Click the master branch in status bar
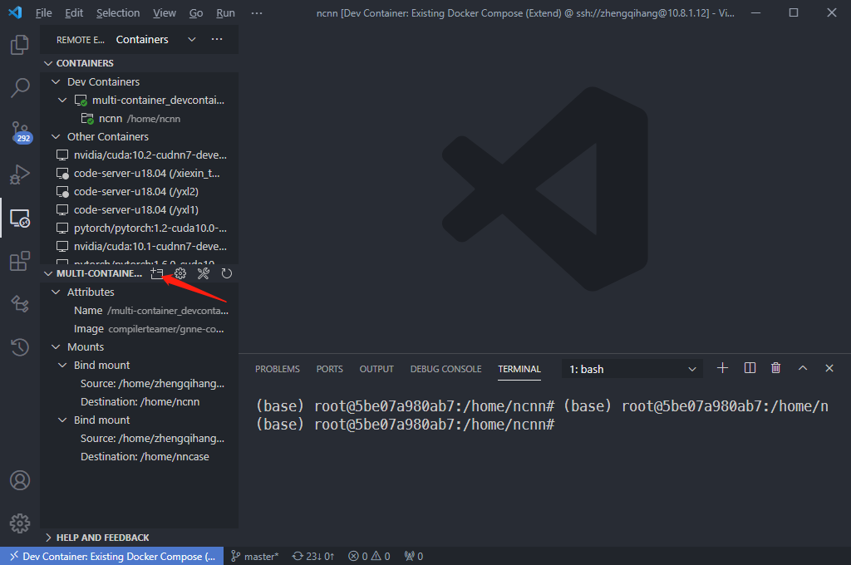This screenshot has width=851, height=565. (x=255, y=557)
